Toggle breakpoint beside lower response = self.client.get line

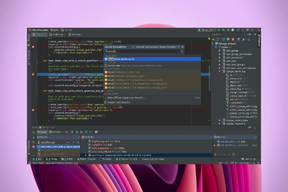[33, 110]
